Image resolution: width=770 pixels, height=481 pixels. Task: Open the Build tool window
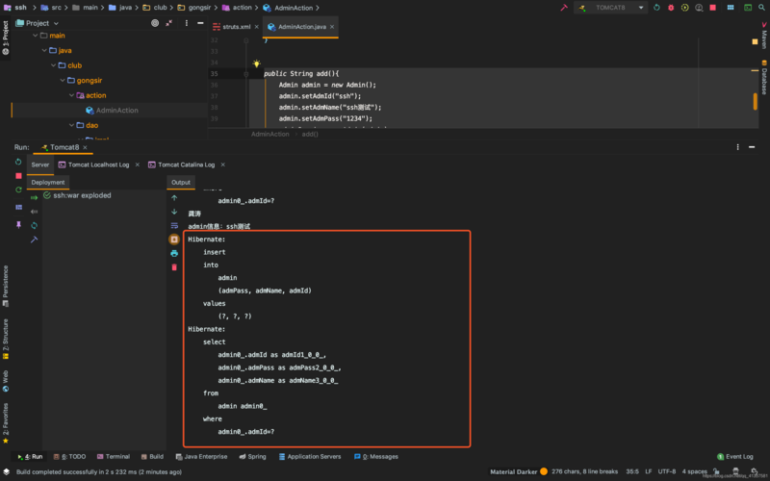click(x=152, y=456)
